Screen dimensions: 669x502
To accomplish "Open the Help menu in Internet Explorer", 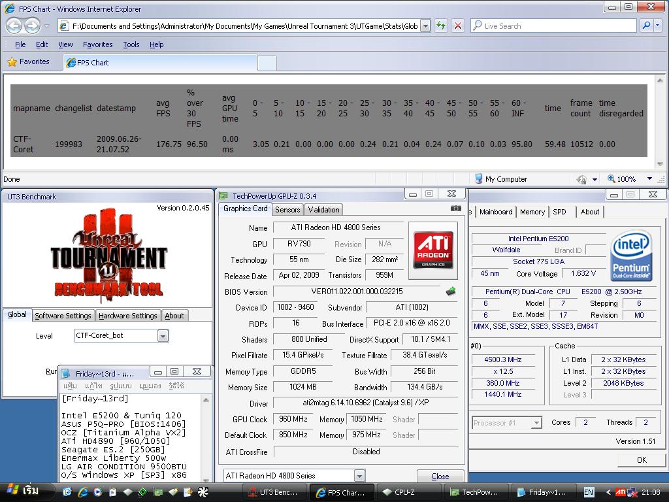I will point(157,44).
